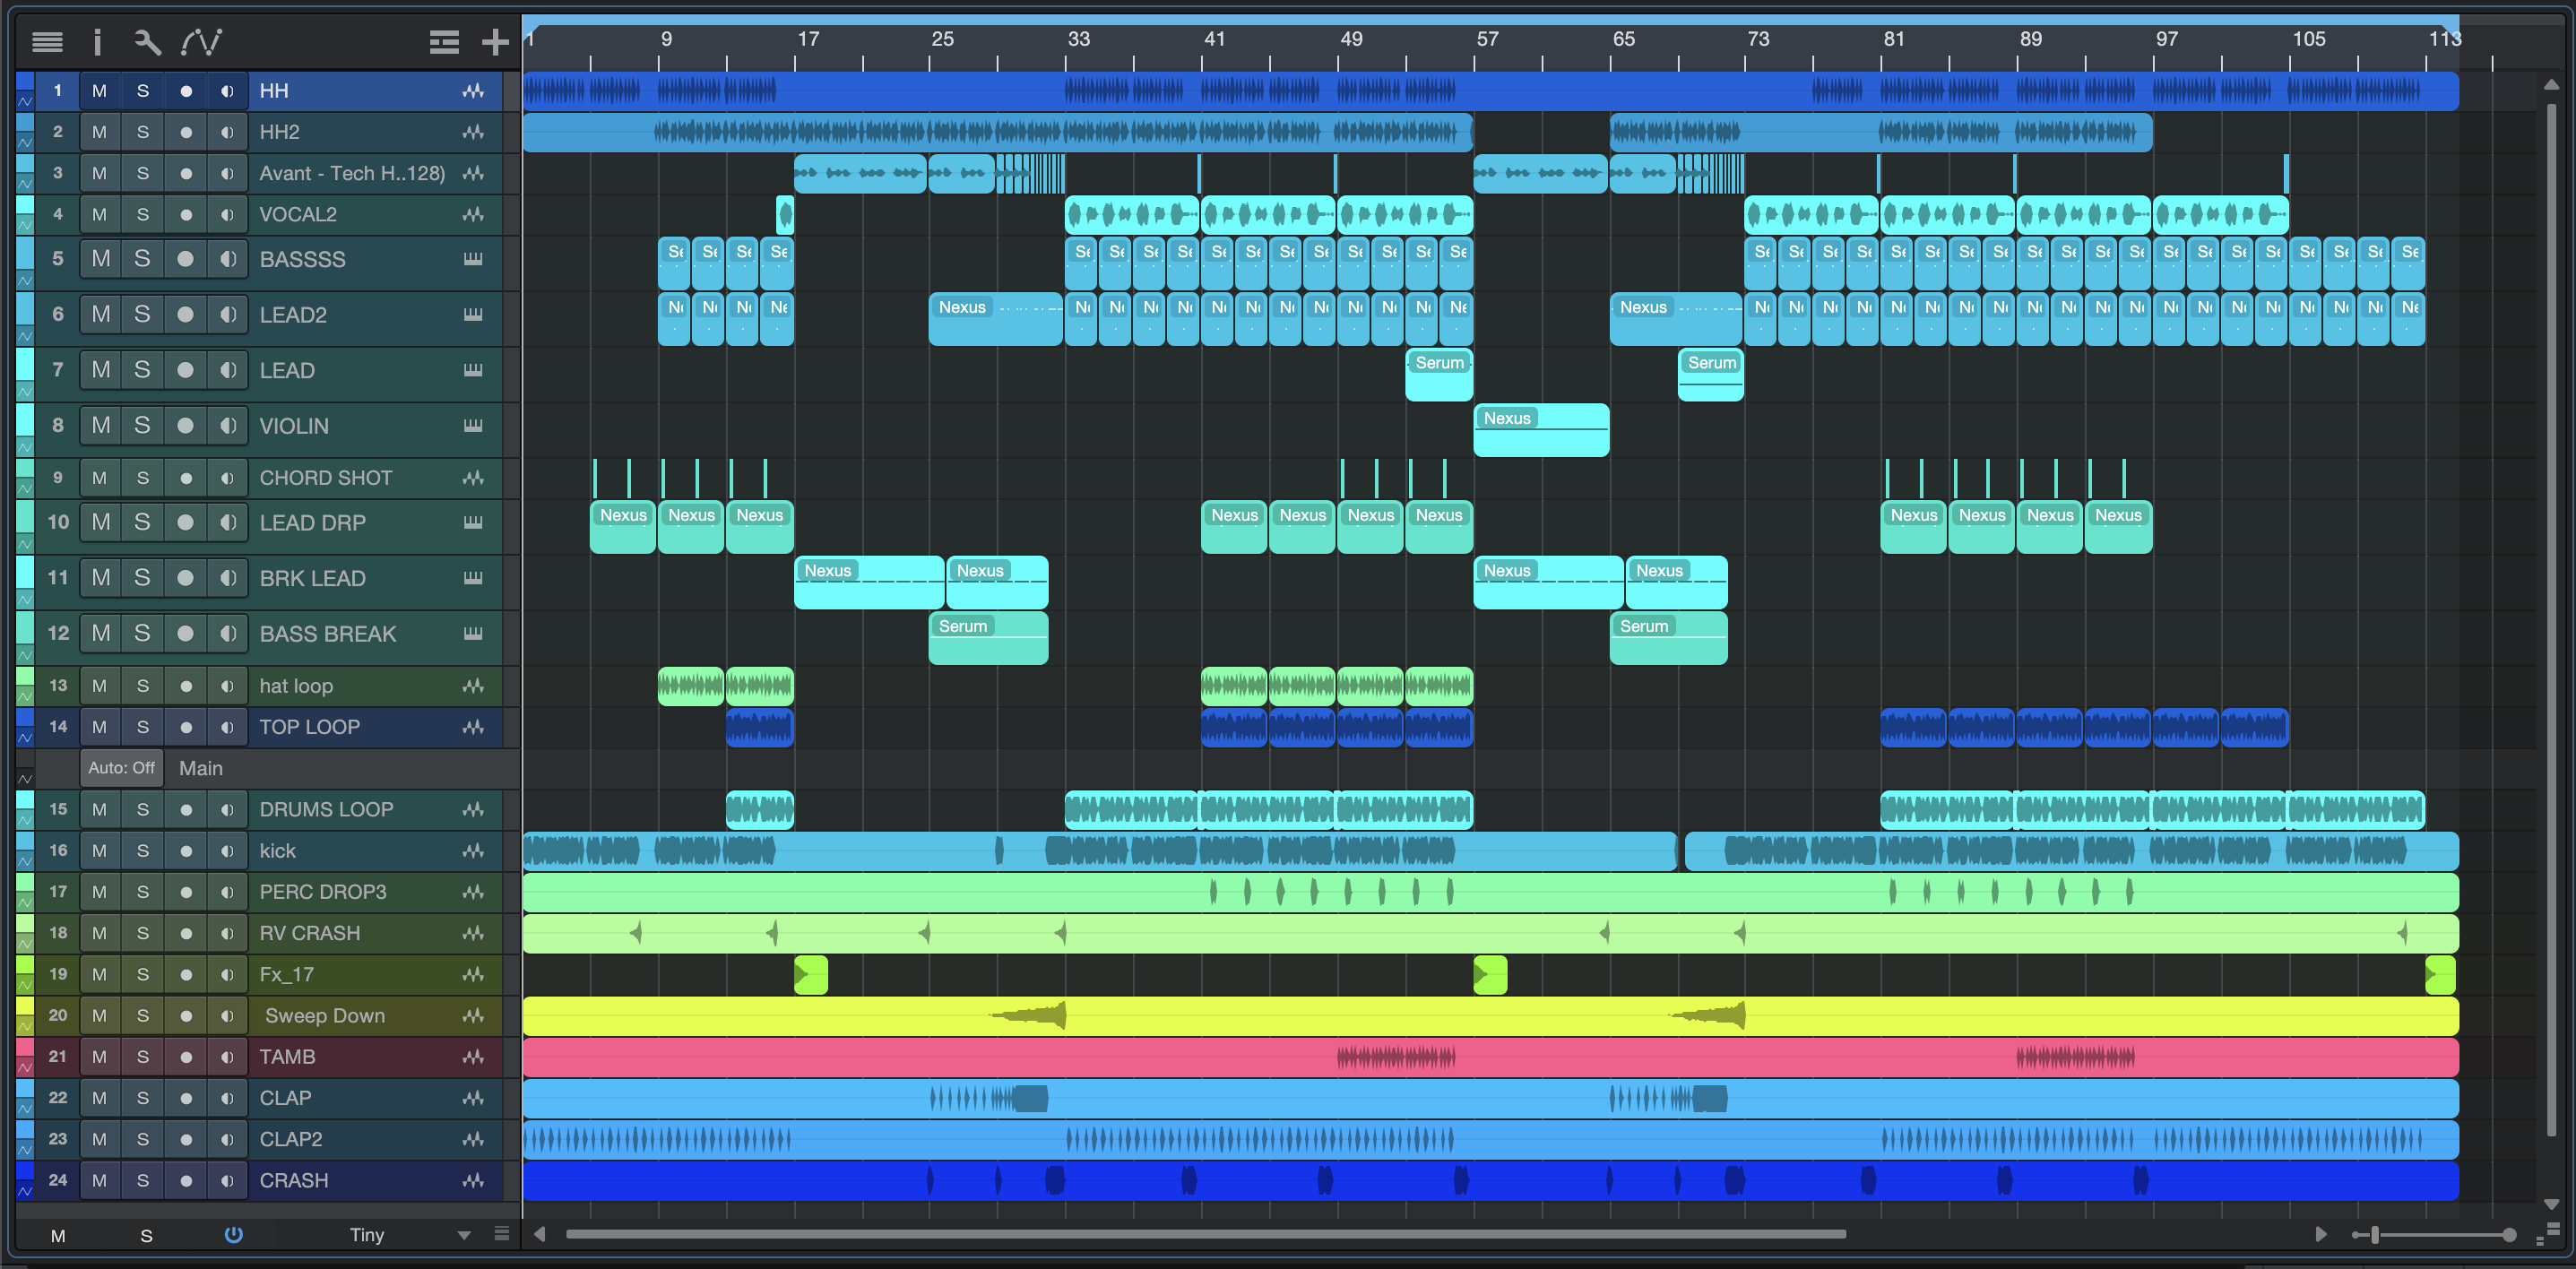2576x1269 pixels.
Task: Select the Serum clip on LEAD near bar 53
Action: pos(1439,375)
